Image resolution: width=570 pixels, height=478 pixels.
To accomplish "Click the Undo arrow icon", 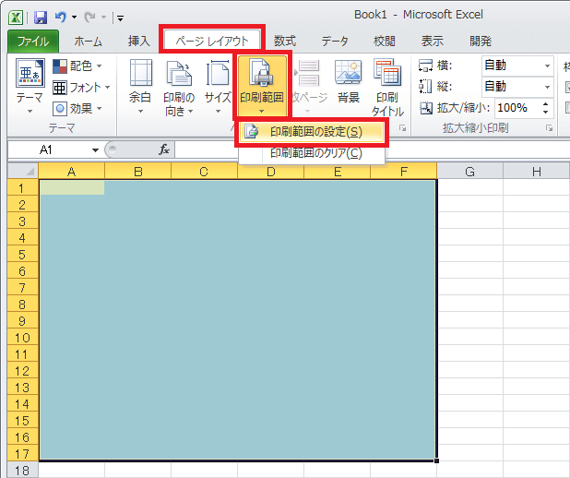I will (61, 17).
